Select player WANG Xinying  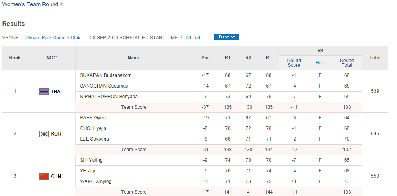tap(96, 181)
